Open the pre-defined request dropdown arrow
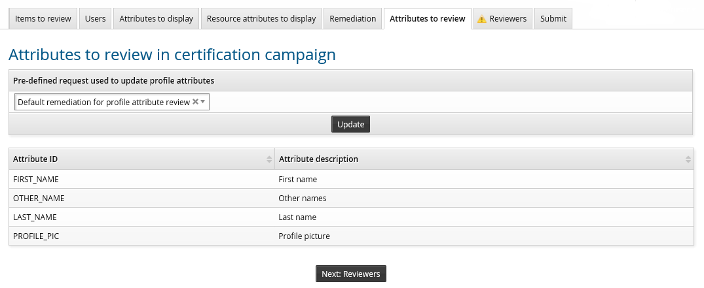704x288 pixels. (x=203, y=102)
